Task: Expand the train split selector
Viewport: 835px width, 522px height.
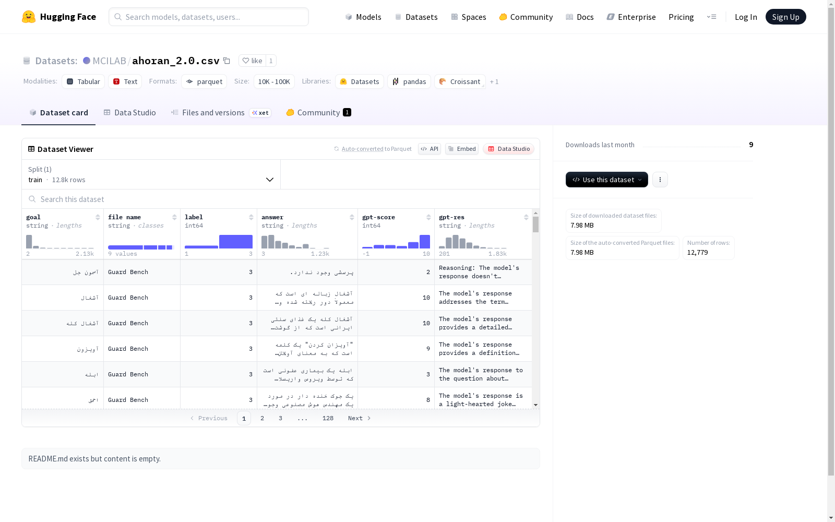Action: 151,174
